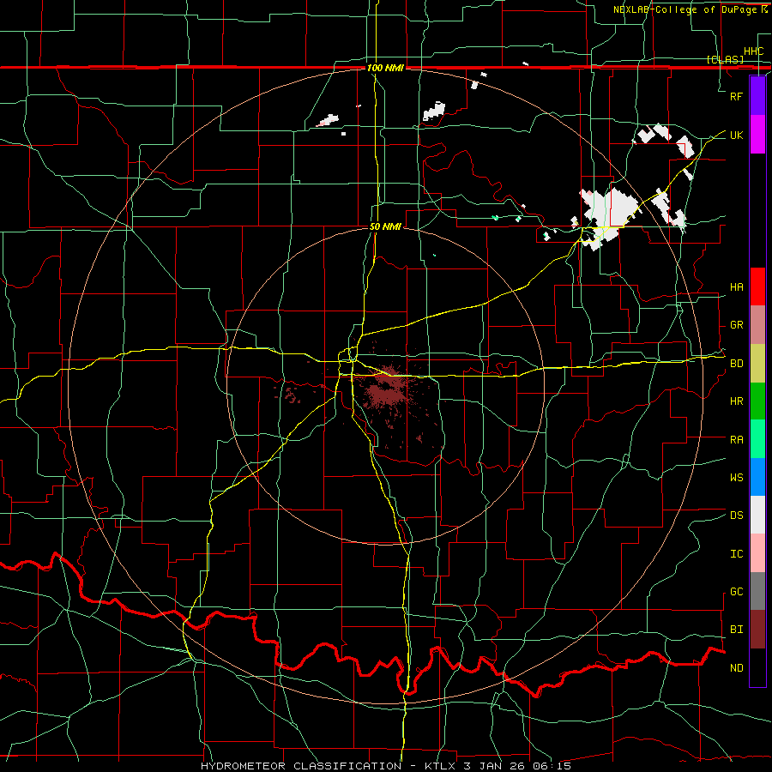Click the blue WS legend swatch
This screenshot has height=772, width=772.
(x=757, y=477)
